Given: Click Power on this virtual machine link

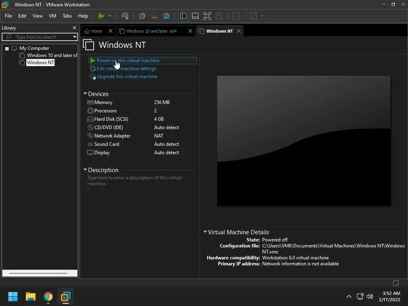Looking at the screenshot, I should [x=128, y=61].
